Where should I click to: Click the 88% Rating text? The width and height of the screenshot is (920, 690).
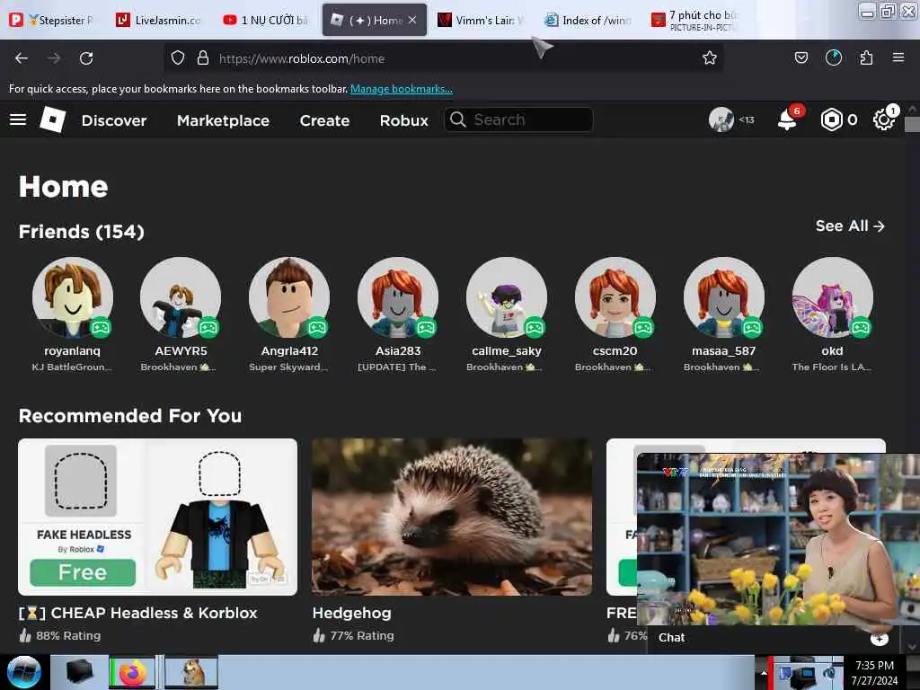68,635
